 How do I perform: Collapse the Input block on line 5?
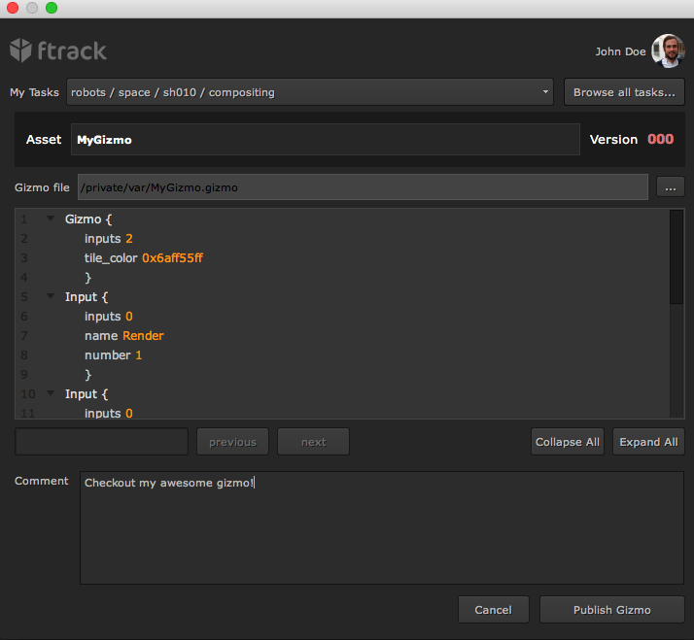(51, 296)
